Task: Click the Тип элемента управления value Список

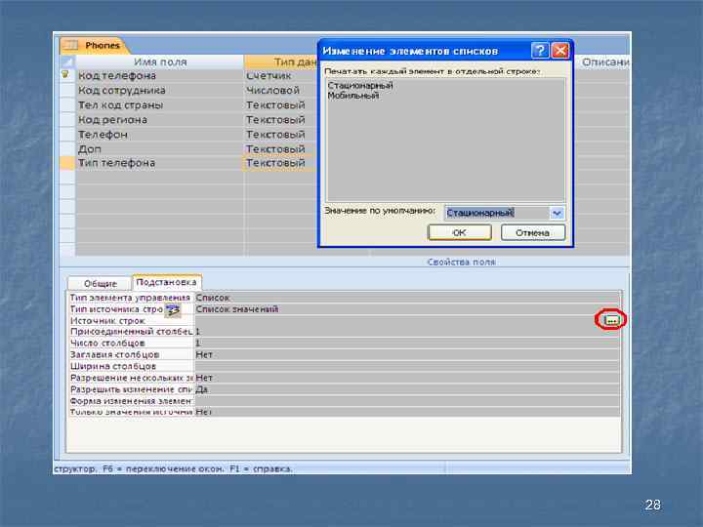Action: (x=407, y=298)
